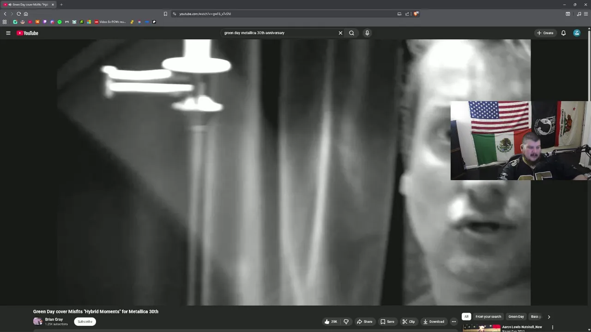
Task: View site information icon in address bar
Action: (175, 14)
